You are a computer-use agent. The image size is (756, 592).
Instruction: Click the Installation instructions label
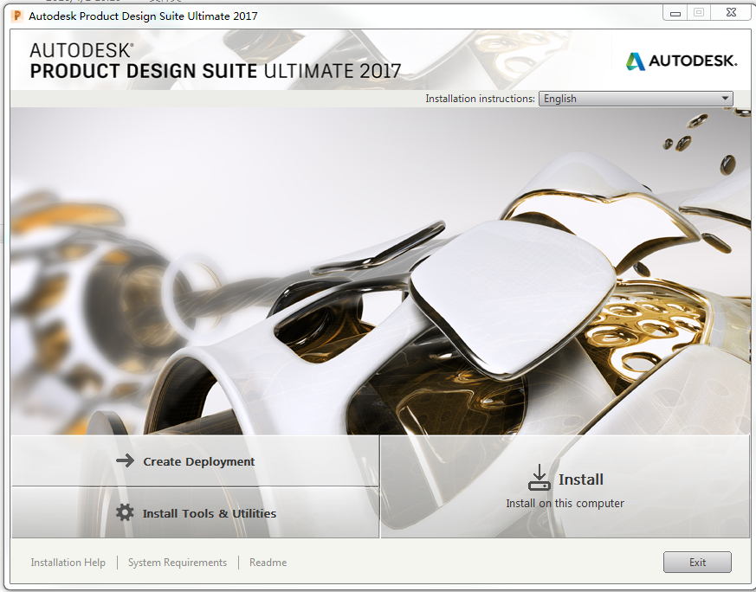[x=481, y=99]
